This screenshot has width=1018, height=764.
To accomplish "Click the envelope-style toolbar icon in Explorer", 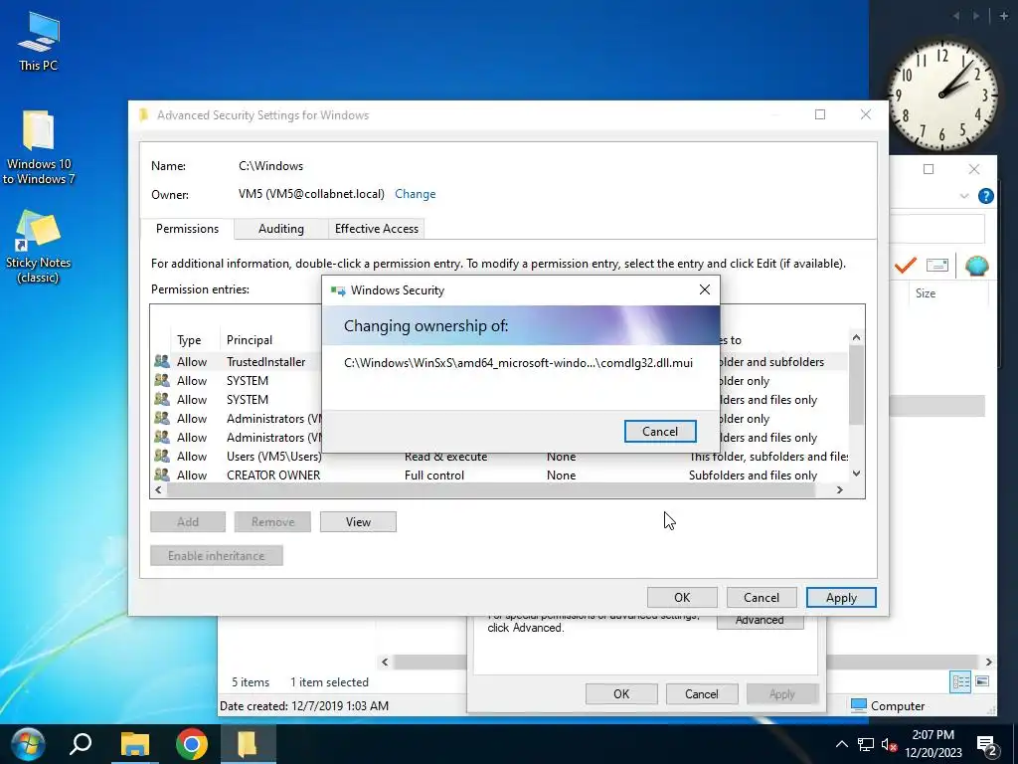I will [x=936, y=265].
